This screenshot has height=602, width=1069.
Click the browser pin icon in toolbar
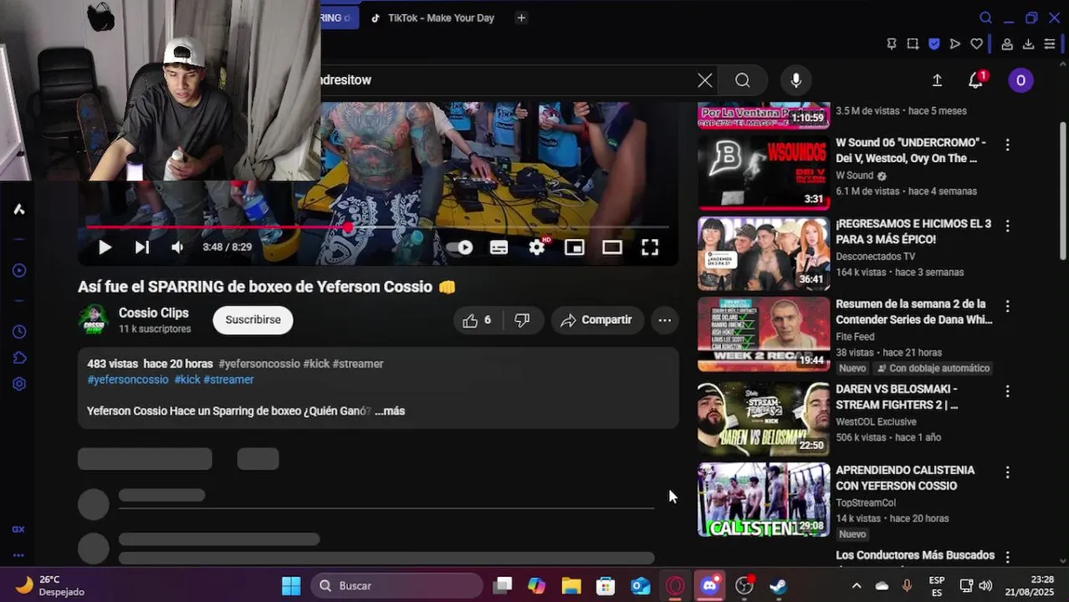[892, 44]
